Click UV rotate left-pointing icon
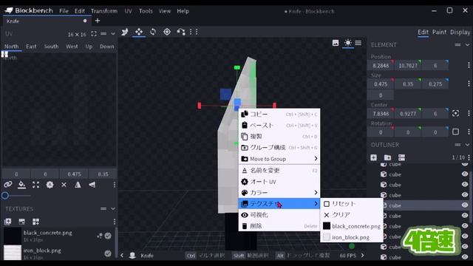The image size is (473, 266). 92,185
